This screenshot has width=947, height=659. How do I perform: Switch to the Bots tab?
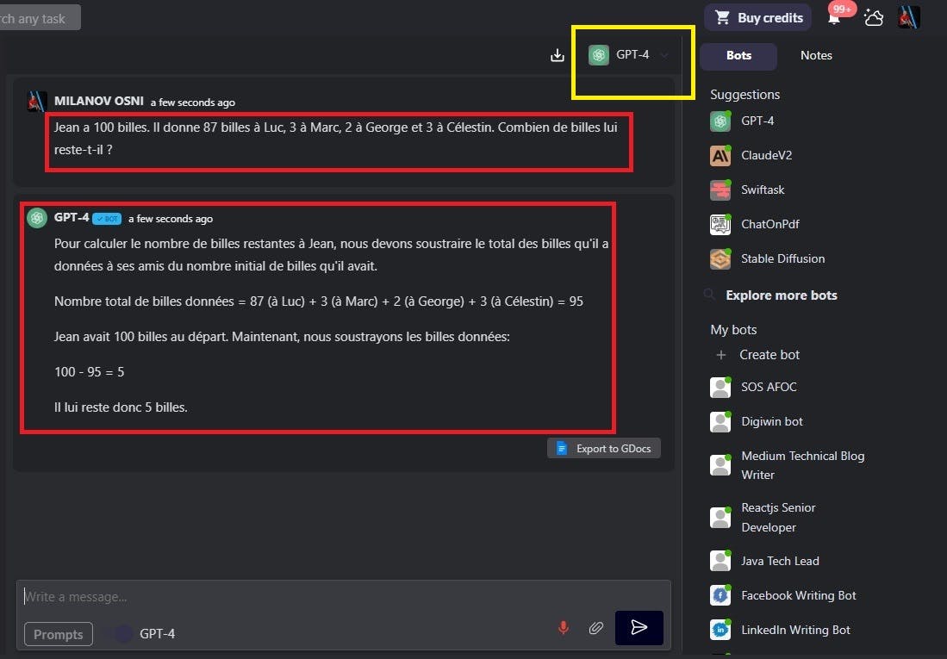tap(738, 56)
